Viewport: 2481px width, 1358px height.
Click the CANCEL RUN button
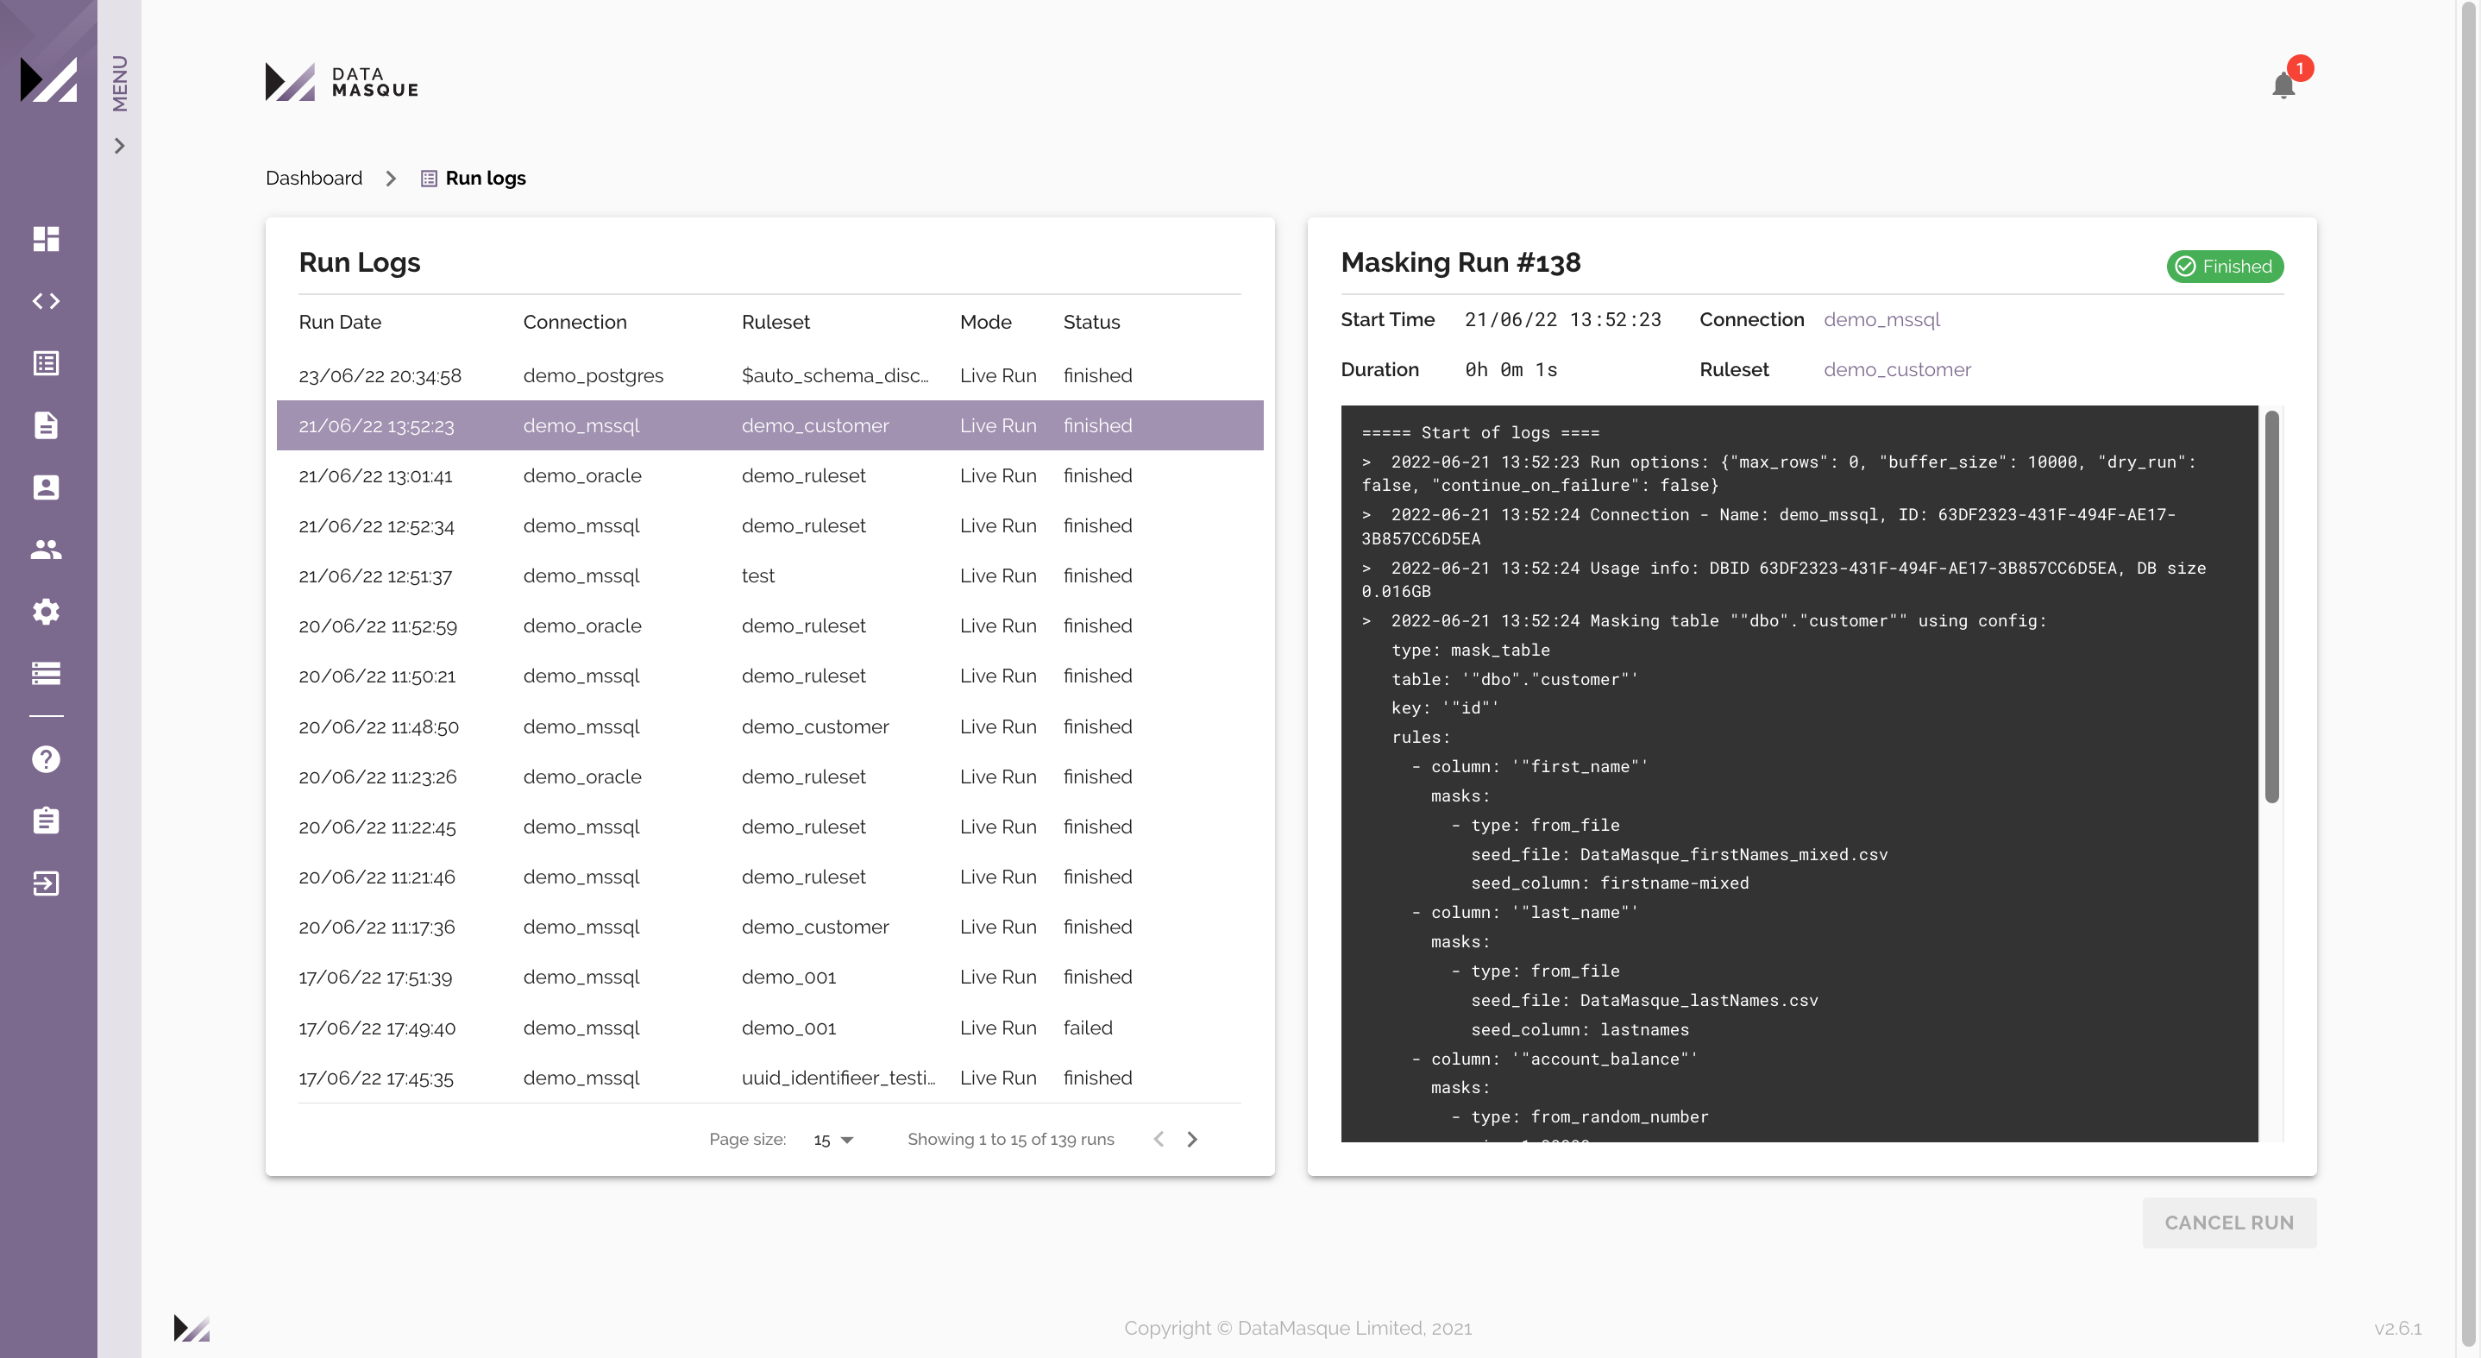click(2230, 1223)
